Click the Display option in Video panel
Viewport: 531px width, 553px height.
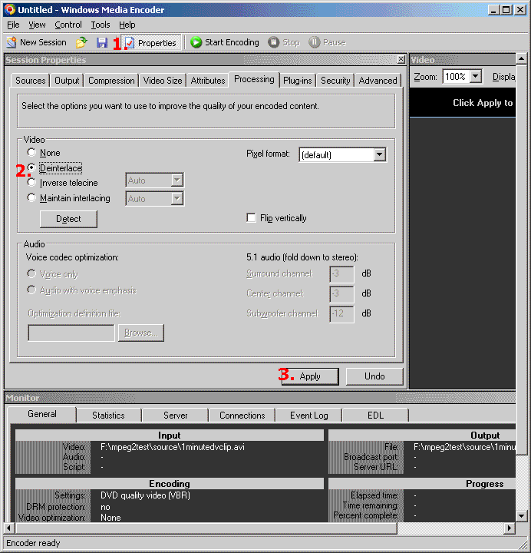tap(503, 77)
